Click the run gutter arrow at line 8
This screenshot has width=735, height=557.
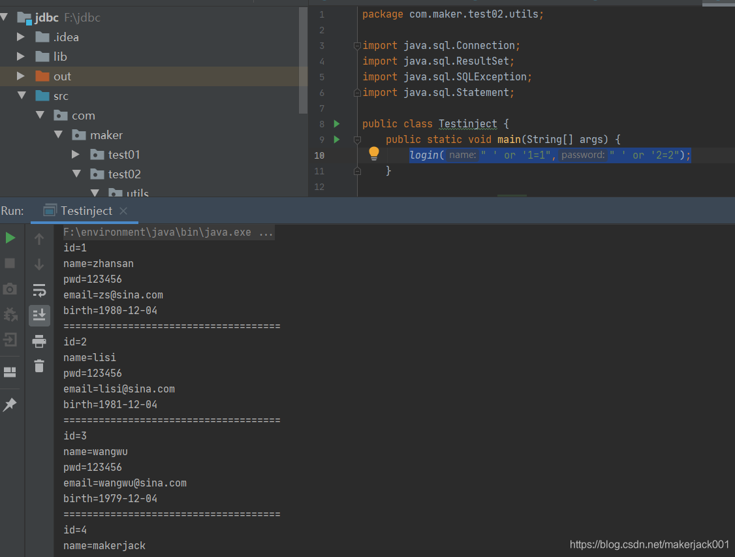pos(337,124)
